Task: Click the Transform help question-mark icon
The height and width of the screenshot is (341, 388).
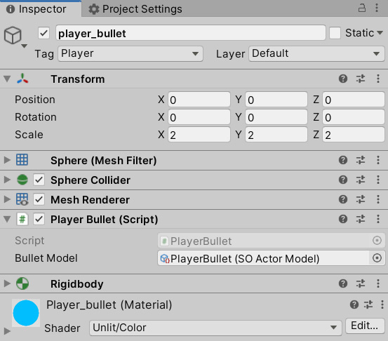Action: point(343,79)
